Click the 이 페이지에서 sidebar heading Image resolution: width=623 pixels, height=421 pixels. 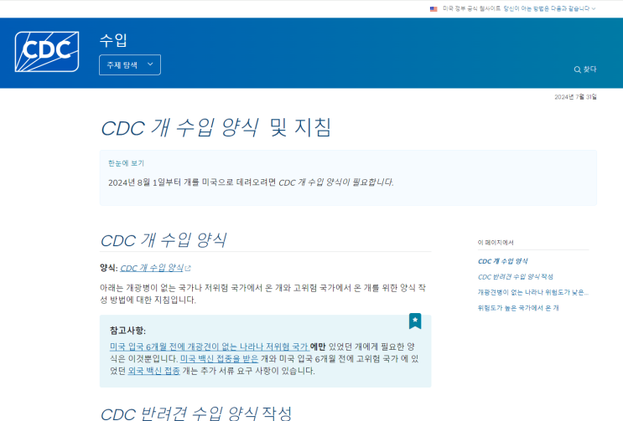(496, 242)
